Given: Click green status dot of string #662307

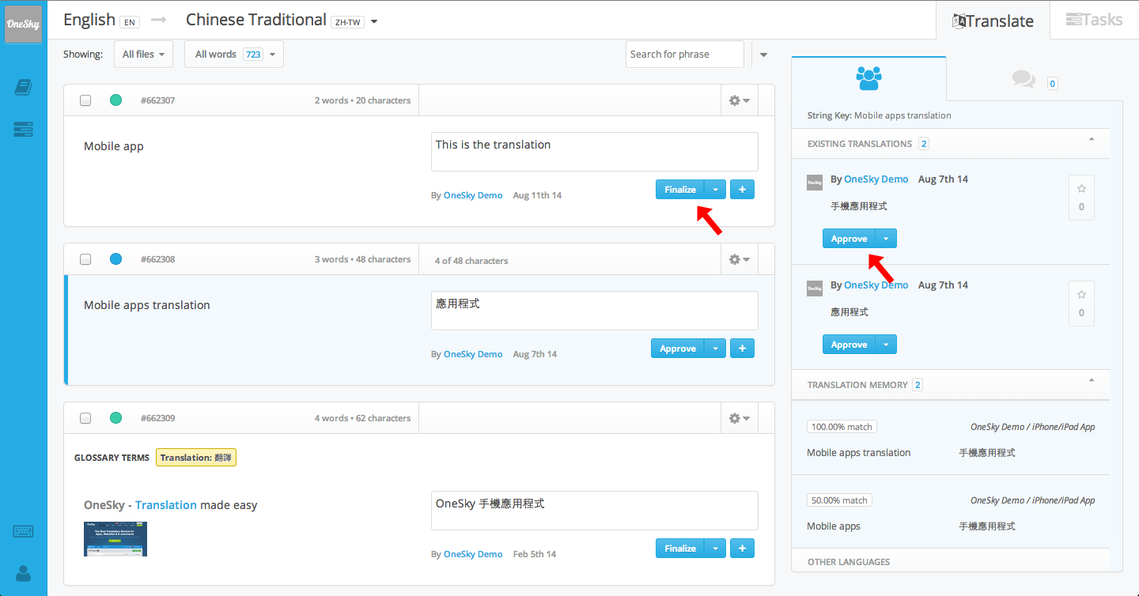Looking at the screenshot, I should point(115,100).
